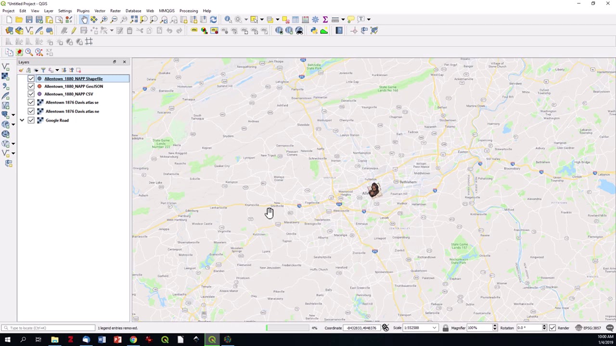Viewport: 616px width, 346px height.
Task: Refresh the map canvas with blue arrows
Action: click(x=213, y=19)
